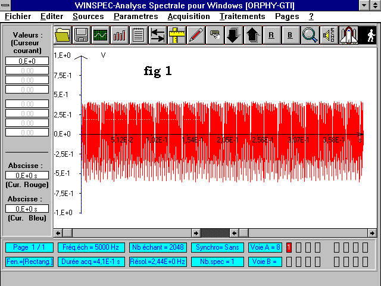Activate the red cursor R button
Screen dimensions: 381x286
(271, 35)
